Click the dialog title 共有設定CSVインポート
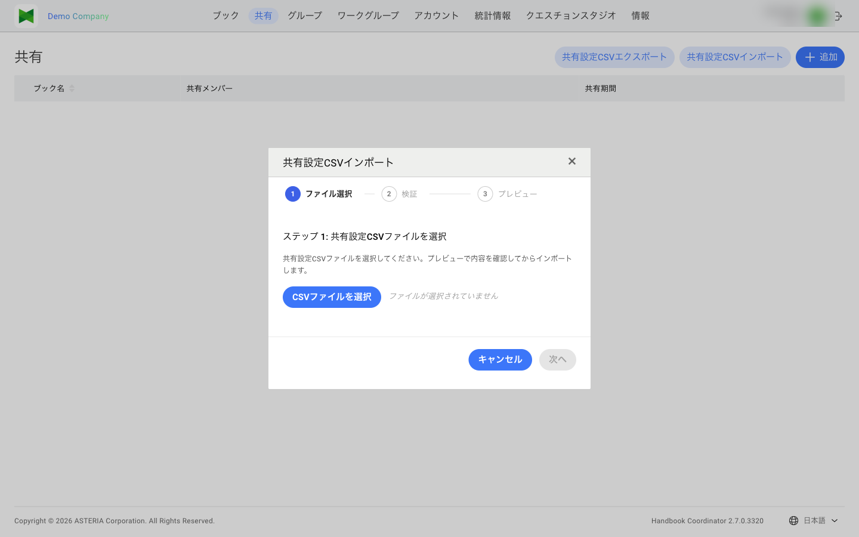This screenshot has width=859, height=537. tap(338, 162)
